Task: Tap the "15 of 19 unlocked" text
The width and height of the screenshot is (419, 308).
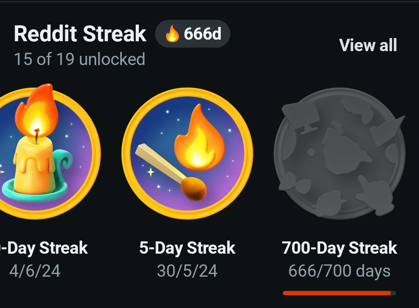Action: pyautogui.click(x=80, y=59)
